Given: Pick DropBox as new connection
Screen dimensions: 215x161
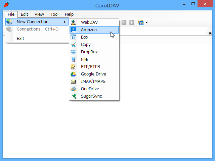Looking at the screenshot, I should (94, 52).
